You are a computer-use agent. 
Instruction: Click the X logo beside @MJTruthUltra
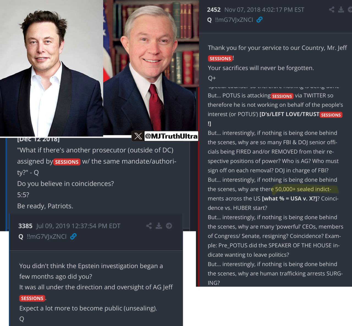click(138, 136)
